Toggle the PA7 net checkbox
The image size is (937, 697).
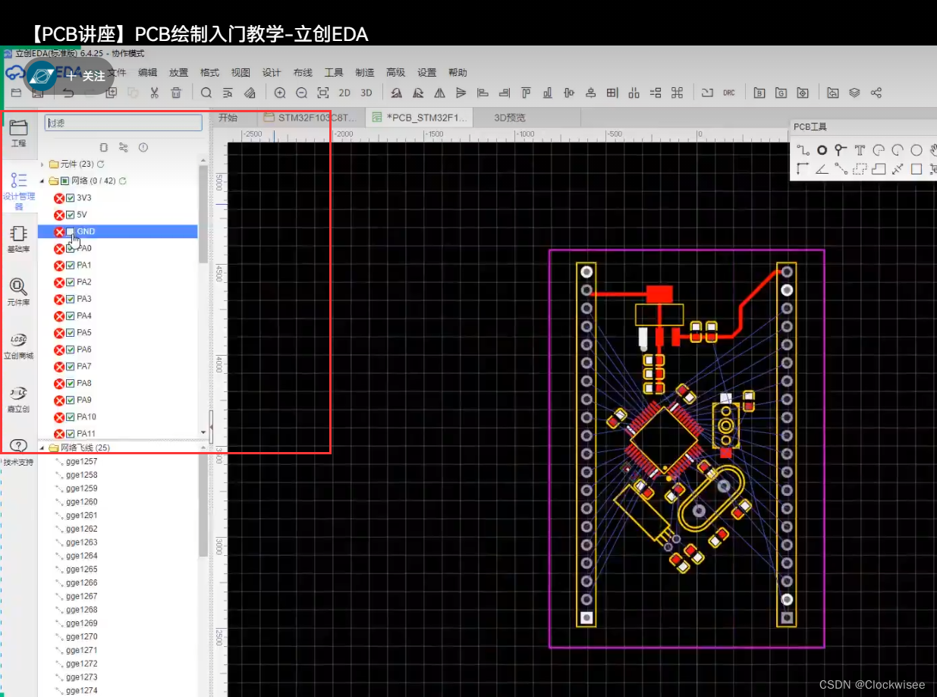point(71,366)
